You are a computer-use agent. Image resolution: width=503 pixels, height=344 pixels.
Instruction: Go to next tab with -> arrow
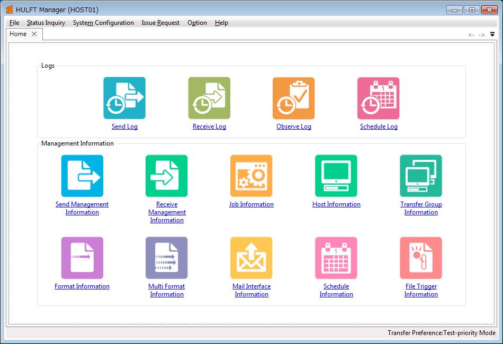[x=481, y=34]
